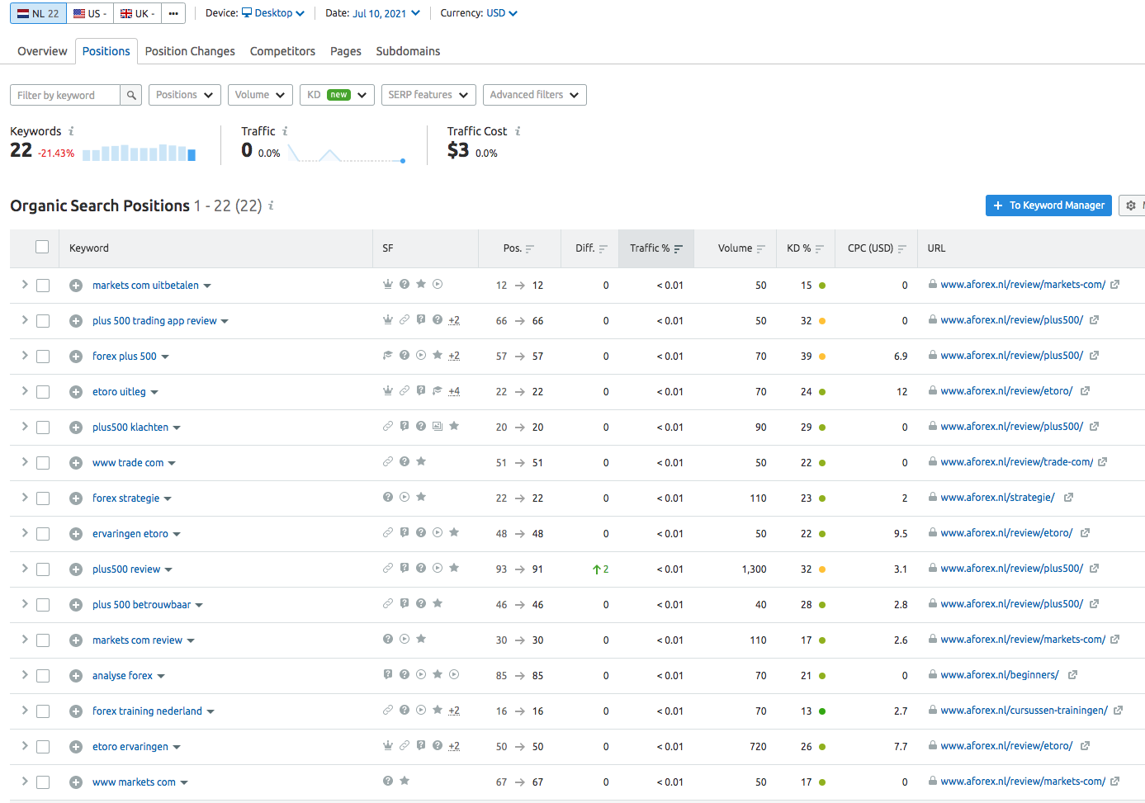This screenshot has height=803, width=1145.
Task: Open external link icon for trade-com URL
Action: (1102, 462)
